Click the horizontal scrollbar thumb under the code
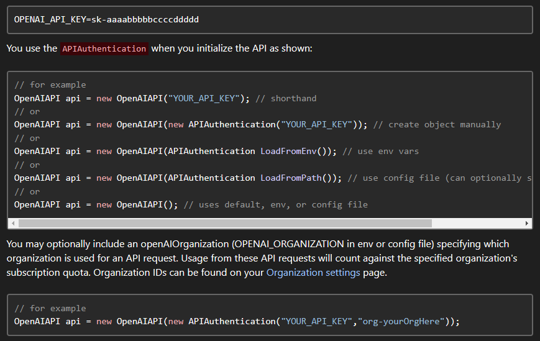This screenshot has width=540, height=341. point(224,224)
